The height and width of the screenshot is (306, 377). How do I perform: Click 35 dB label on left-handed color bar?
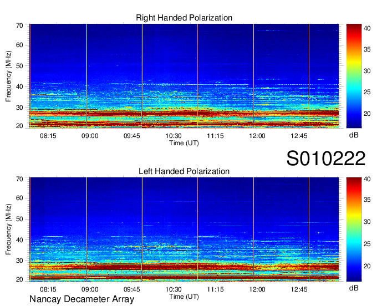click(367, 199)
